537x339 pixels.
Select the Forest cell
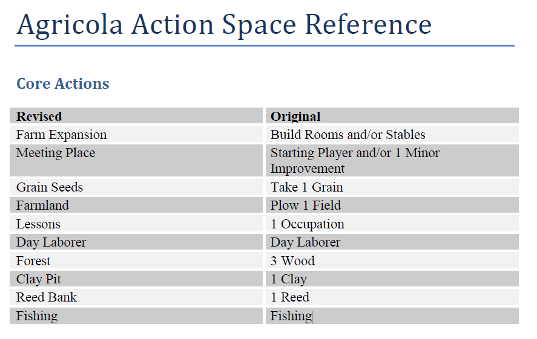(x=136, y=260)
